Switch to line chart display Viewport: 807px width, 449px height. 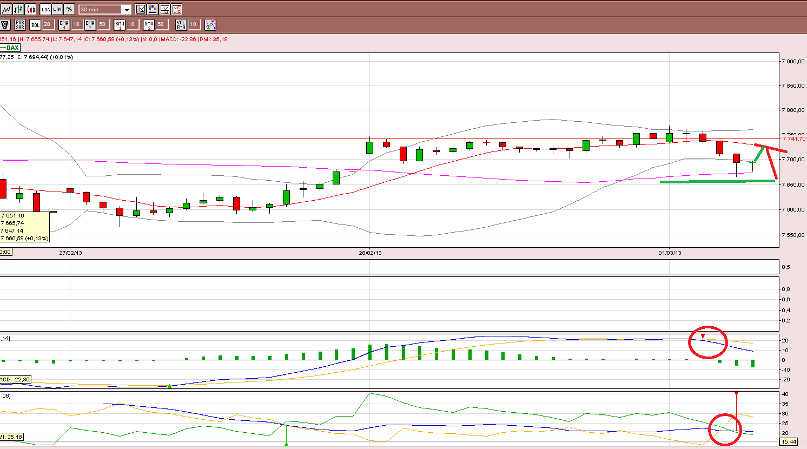pyautogui.click(x=6, y=9)
